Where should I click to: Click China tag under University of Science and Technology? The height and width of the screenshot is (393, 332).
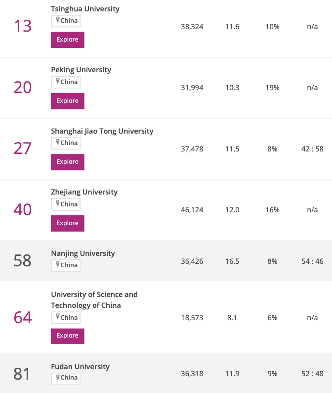(x=66, y=318)
